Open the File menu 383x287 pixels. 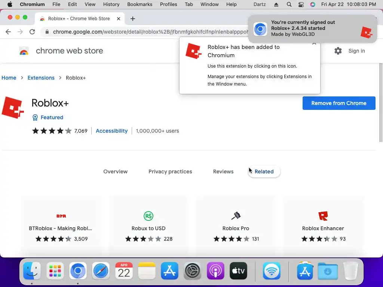coord(56,4)
